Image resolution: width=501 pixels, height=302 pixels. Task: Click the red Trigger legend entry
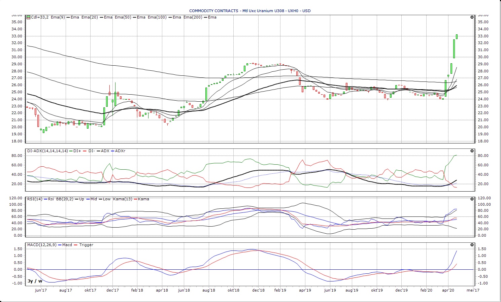coord(83,245)
